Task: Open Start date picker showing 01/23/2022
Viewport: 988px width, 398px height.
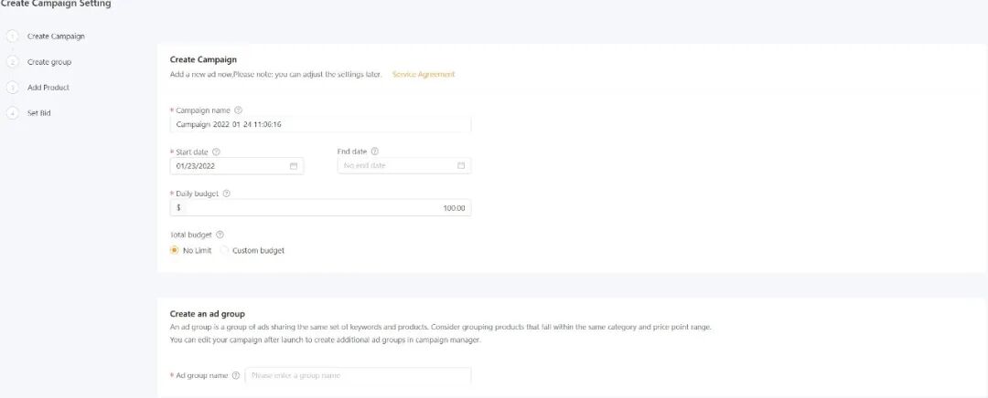Action: tap(229, 166)
